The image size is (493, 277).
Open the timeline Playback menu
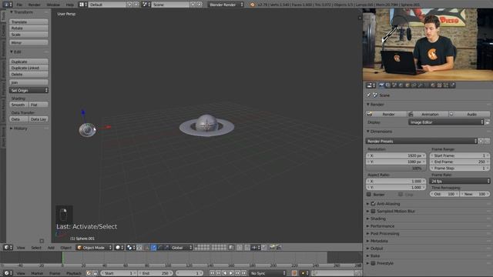74,273
